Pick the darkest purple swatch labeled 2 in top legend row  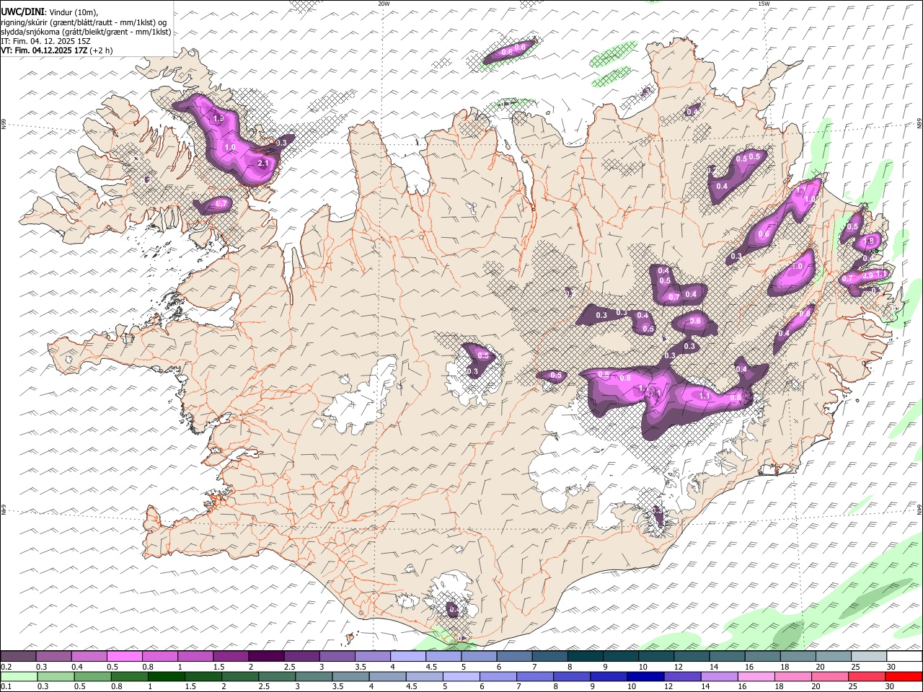click(x=266, y=657)
